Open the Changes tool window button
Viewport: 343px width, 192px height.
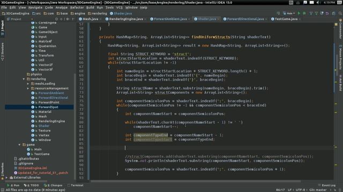click(53, 186)
